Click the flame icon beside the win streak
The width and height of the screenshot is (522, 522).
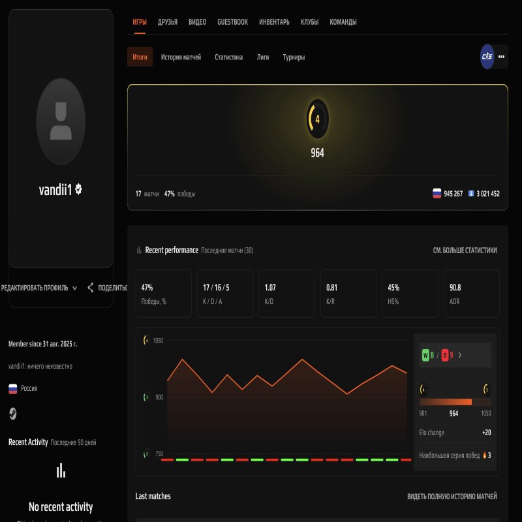tap(485, 455)
